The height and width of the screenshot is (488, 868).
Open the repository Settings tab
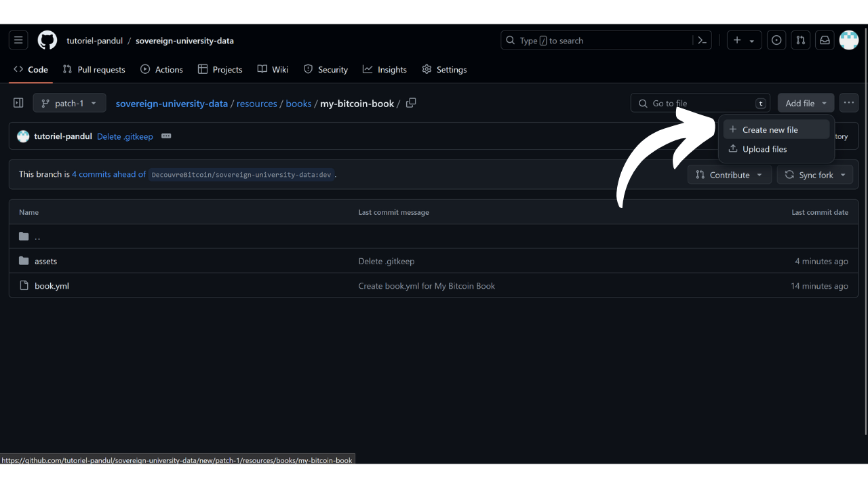tap(444, 69)
